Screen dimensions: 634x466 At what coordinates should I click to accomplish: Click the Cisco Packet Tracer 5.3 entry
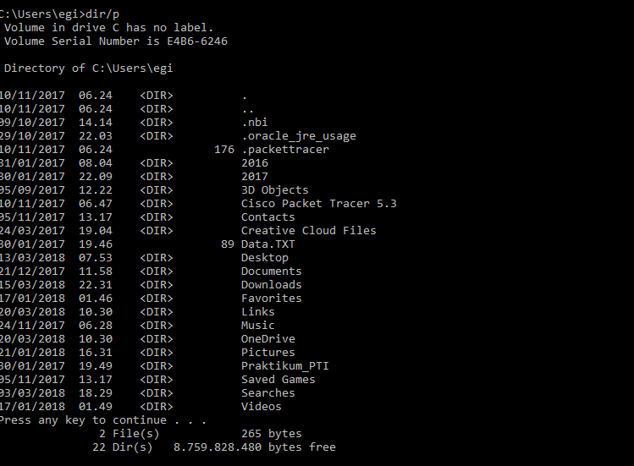point(318,204)
